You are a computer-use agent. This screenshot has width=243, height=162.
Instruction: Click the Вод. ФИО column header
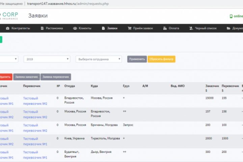click(178, 86)
